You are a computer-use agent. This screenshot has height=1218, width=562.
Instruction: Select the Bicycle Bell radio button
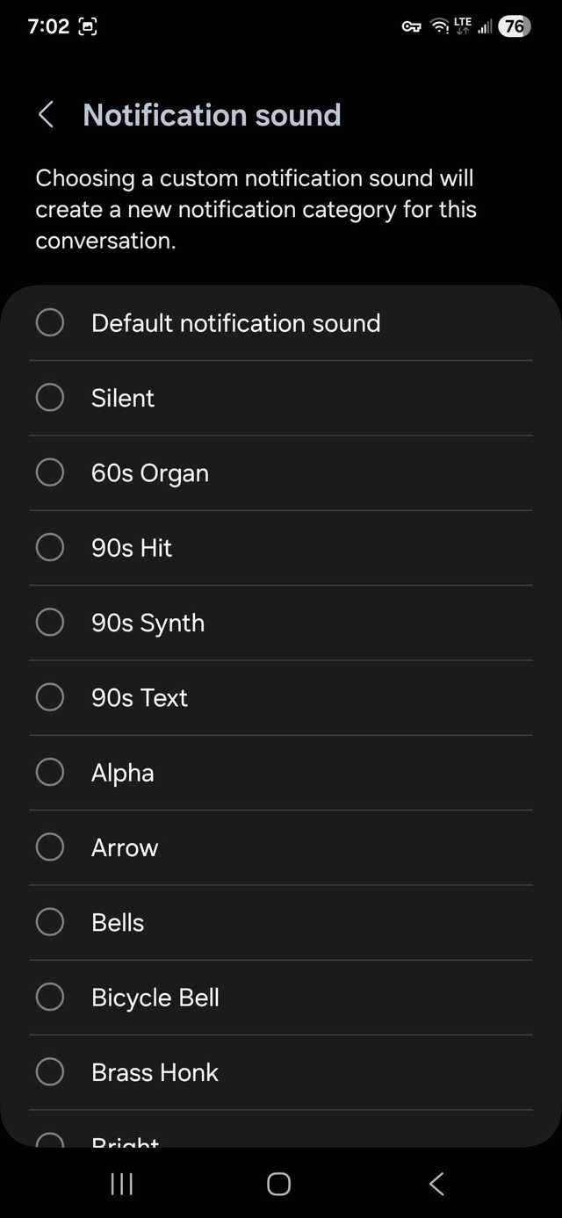click(x=50, y=998)
